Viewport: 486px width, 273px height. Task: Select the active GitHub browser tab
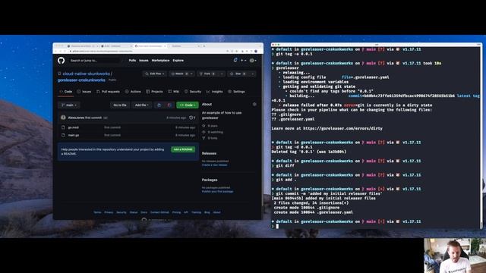(150, 45)
